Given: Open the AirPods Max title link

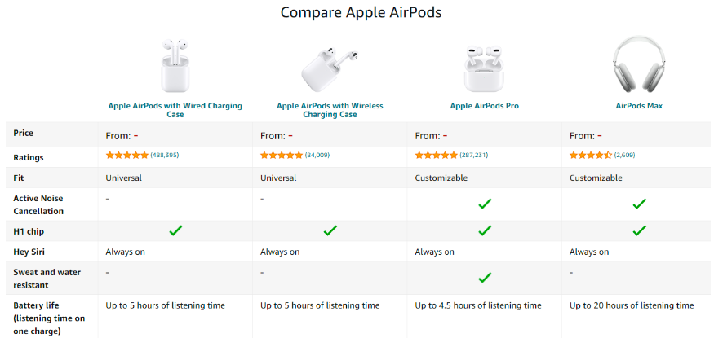Looking at the screenshot, I should click(x=639, y=106).
